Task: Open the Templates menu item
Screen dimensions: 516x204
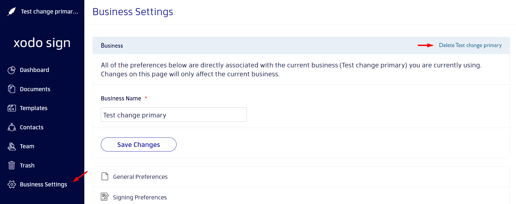Action: [34, 108]
